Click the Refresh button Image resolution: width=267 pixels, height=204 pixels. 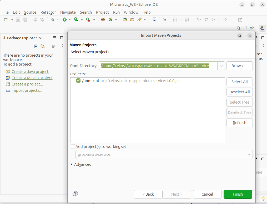[239, 123]
